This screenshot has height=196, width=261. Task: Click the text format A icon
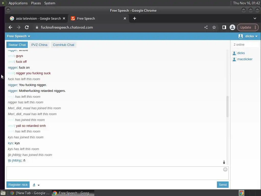pos(34,185)
